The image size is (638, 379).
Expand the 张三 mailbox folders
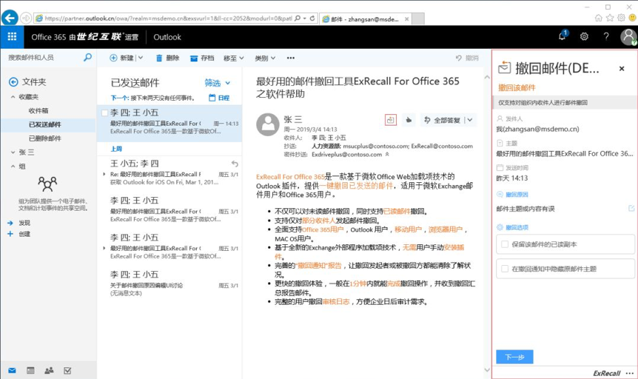(x=13, y=152)
